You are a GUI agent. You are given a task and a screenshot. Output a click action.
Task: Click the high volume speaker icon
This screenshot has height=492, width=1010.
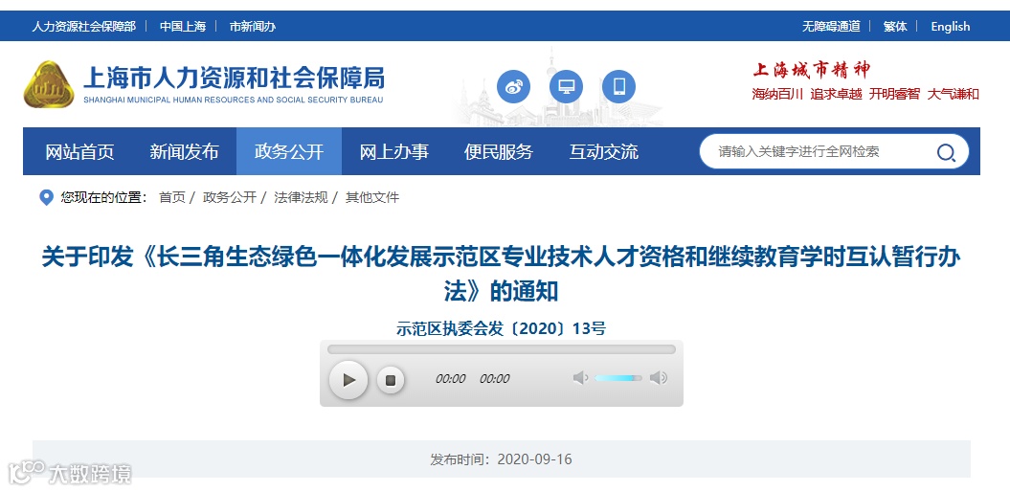[x=659, y=378]
